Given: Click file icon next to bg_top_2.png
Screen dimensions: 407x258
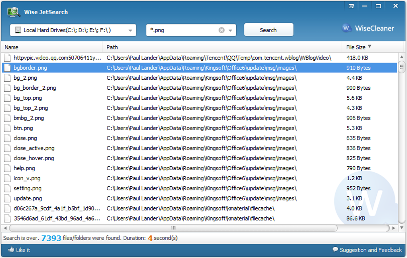Looking at the screenshot, I should (8, 108).
